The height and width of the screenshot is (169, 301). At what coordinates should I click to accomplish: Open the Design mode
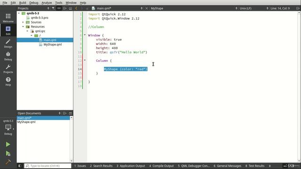(8, 43)
